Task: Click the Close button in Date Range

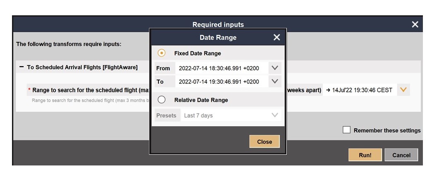Action: click(264, 141)
